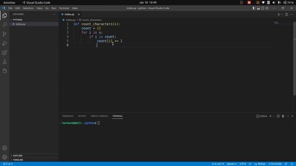Expand the TIMELINE section
This screenshot has height=166, width=296.
click(x=34, y=160)
